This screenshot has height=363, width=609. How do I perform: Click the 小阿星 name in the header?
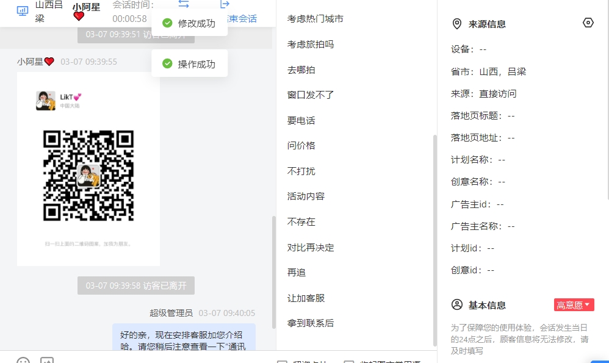pos(86,7)
